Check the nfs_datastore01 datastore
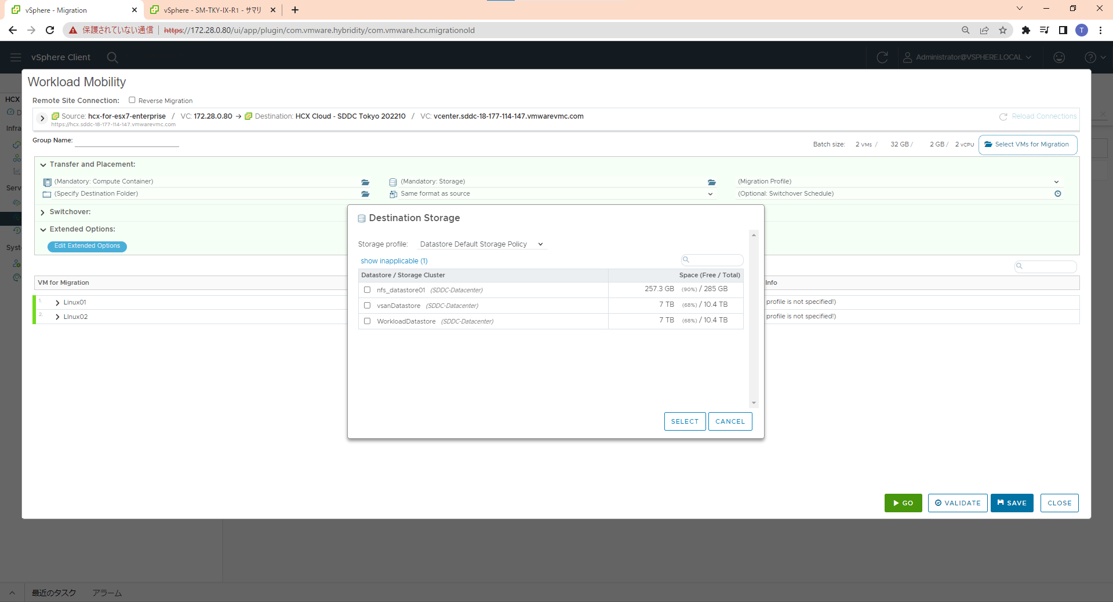Viewport: 1113px width, 602px height. 367,290
